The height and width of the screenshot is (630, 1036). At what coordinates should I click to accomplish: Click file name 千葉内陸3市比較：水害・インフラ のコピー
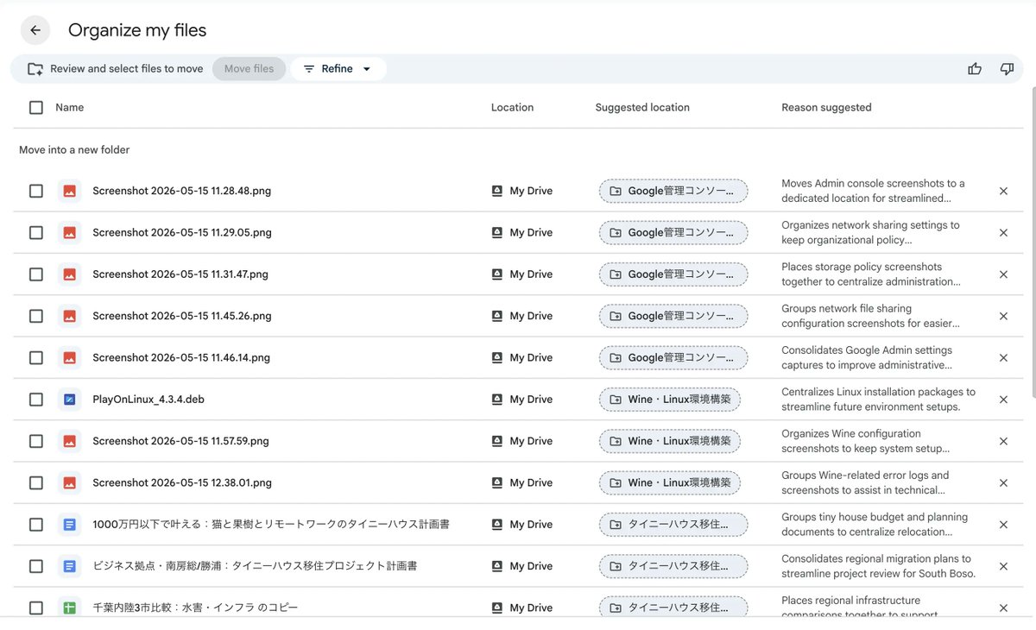pyautogui.click(x=195, y=608)
